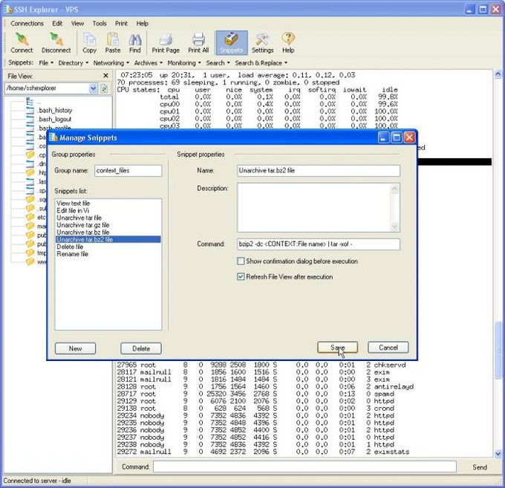Click the Delete snippet button
Viewport: 505px width, 488px height.
point(141,348)
